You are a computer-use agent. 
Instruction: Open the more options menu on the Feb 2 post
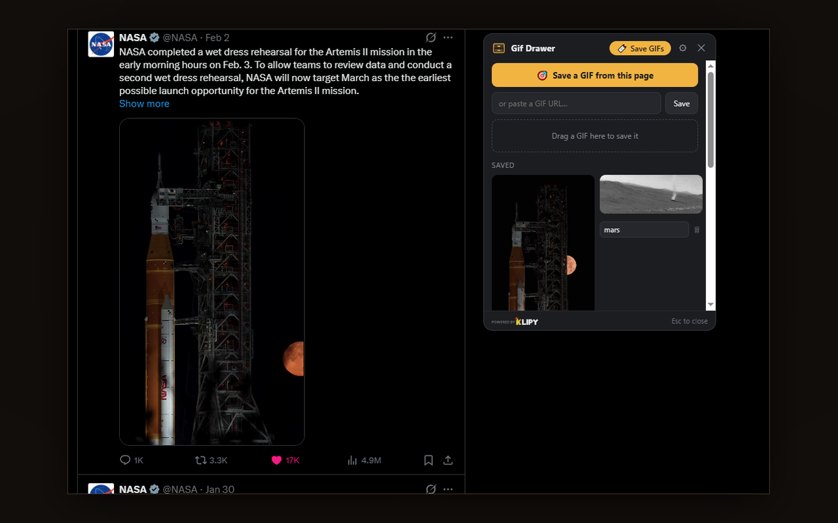[x=448, y=38]
